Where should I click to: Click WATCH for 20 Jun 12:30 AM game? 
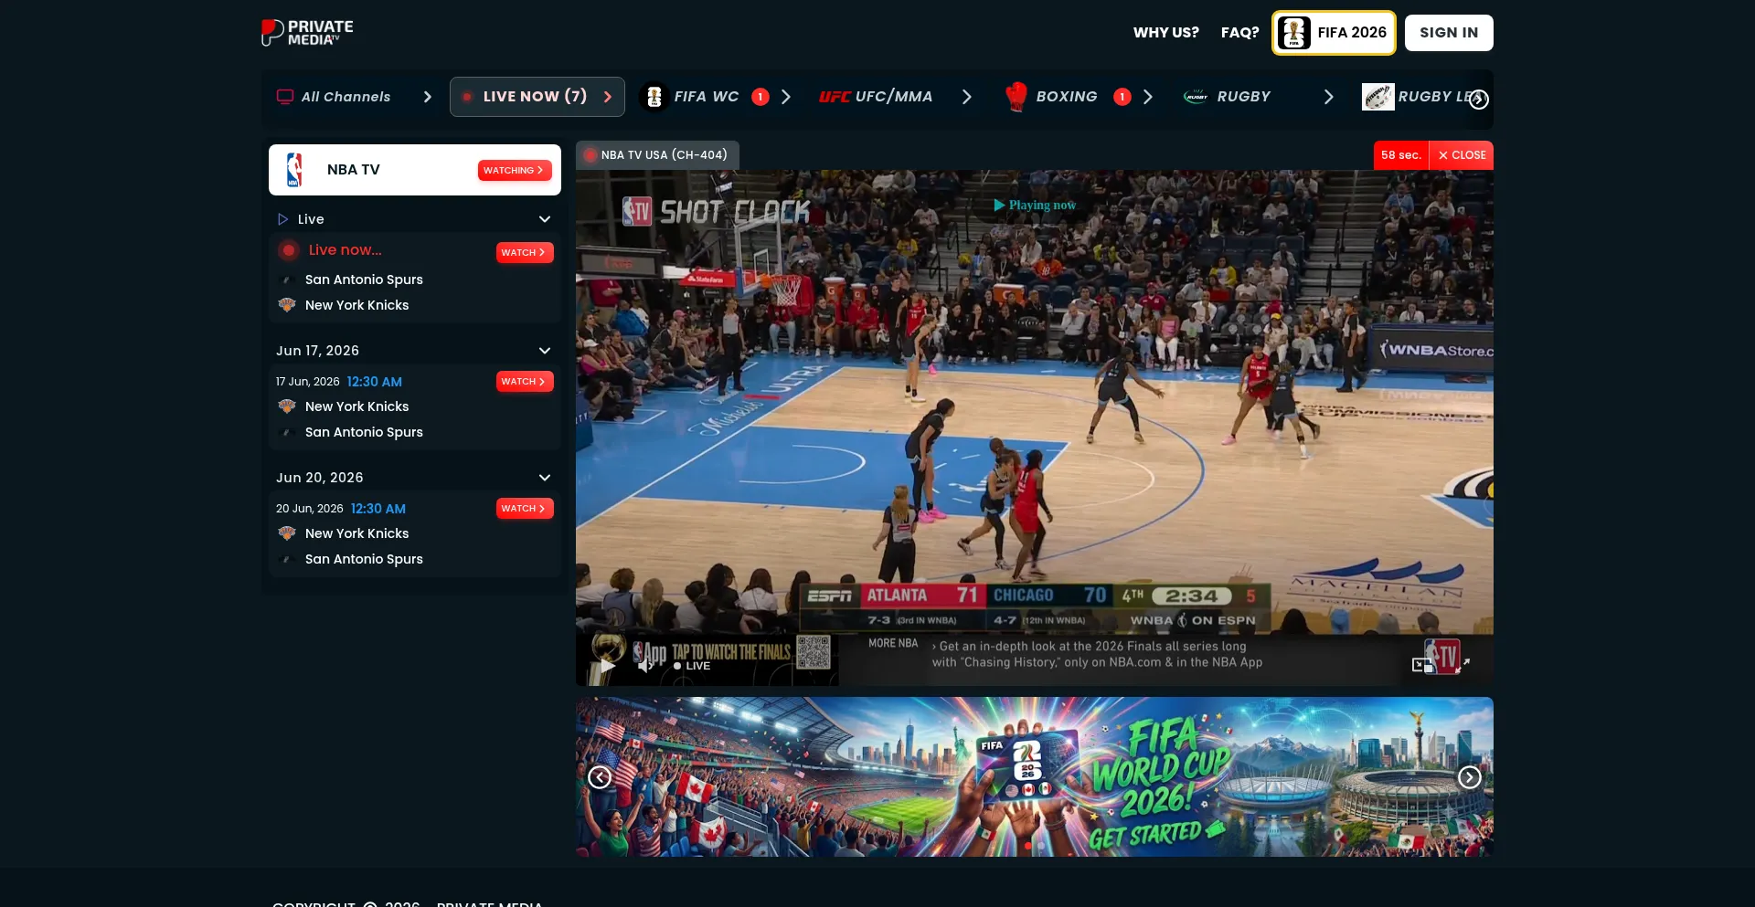point(525,509)
